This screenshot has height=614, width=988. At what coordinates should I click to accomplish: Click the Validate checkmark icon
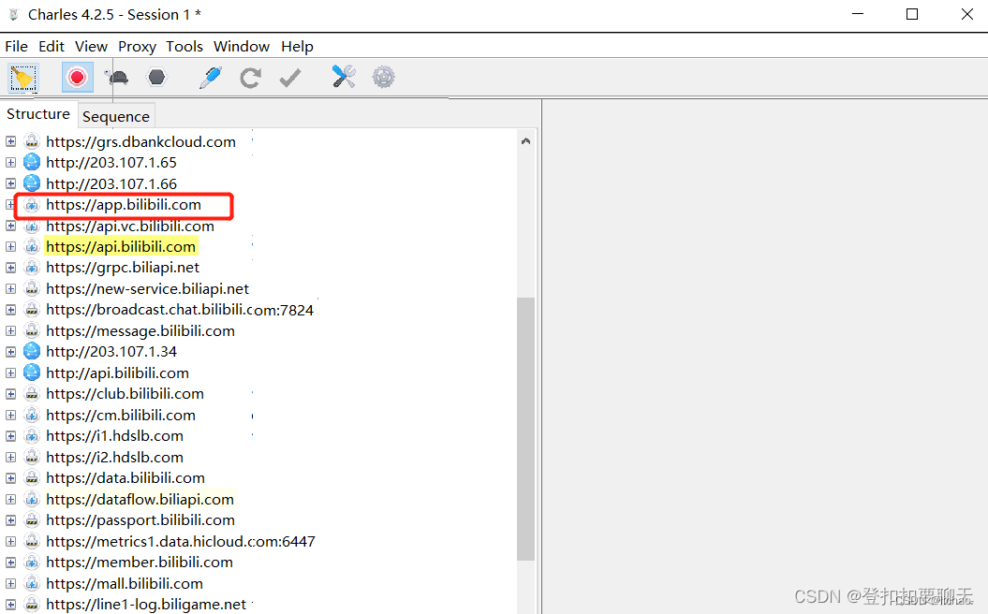tap(290, 78)
